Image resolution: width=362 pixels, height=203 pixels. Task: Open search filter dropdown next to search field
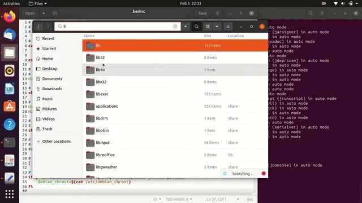(x=186, y=27)
